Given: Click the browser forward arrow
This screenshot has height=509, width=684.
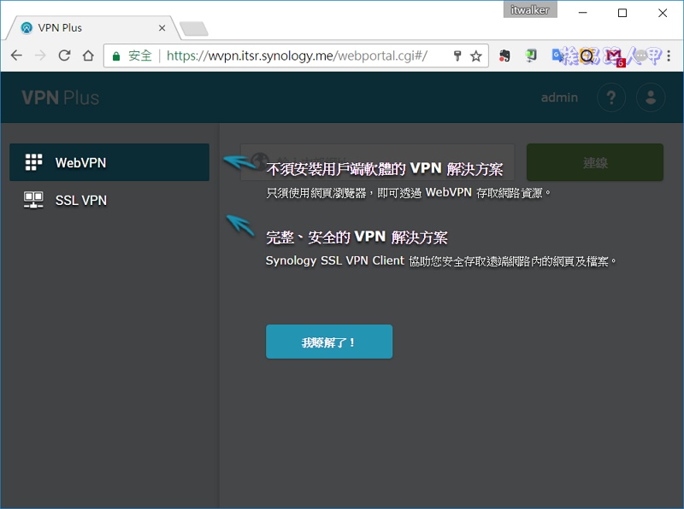Looking at the screenshot, I should (x=40, y=56).
